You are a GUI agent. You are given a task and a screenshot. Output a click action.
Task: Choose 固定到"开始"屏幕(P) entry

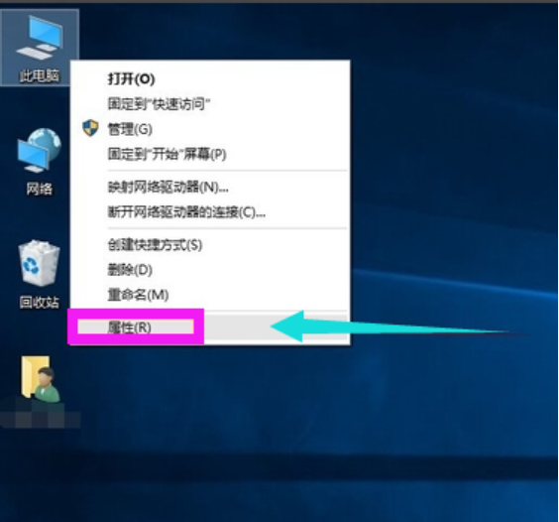pos(210,154)
